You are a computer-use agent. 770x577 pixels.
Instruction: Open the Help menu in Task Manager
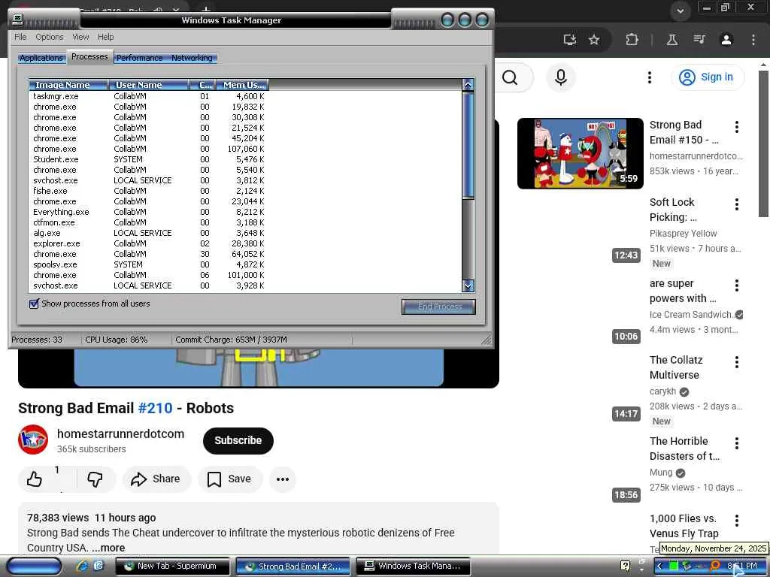coord(105,37)
